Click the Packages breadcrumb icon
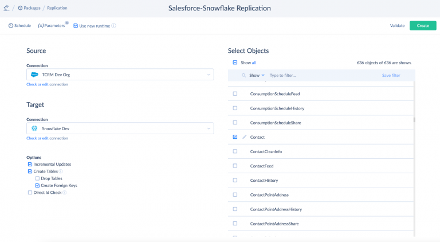 point(20,8)
